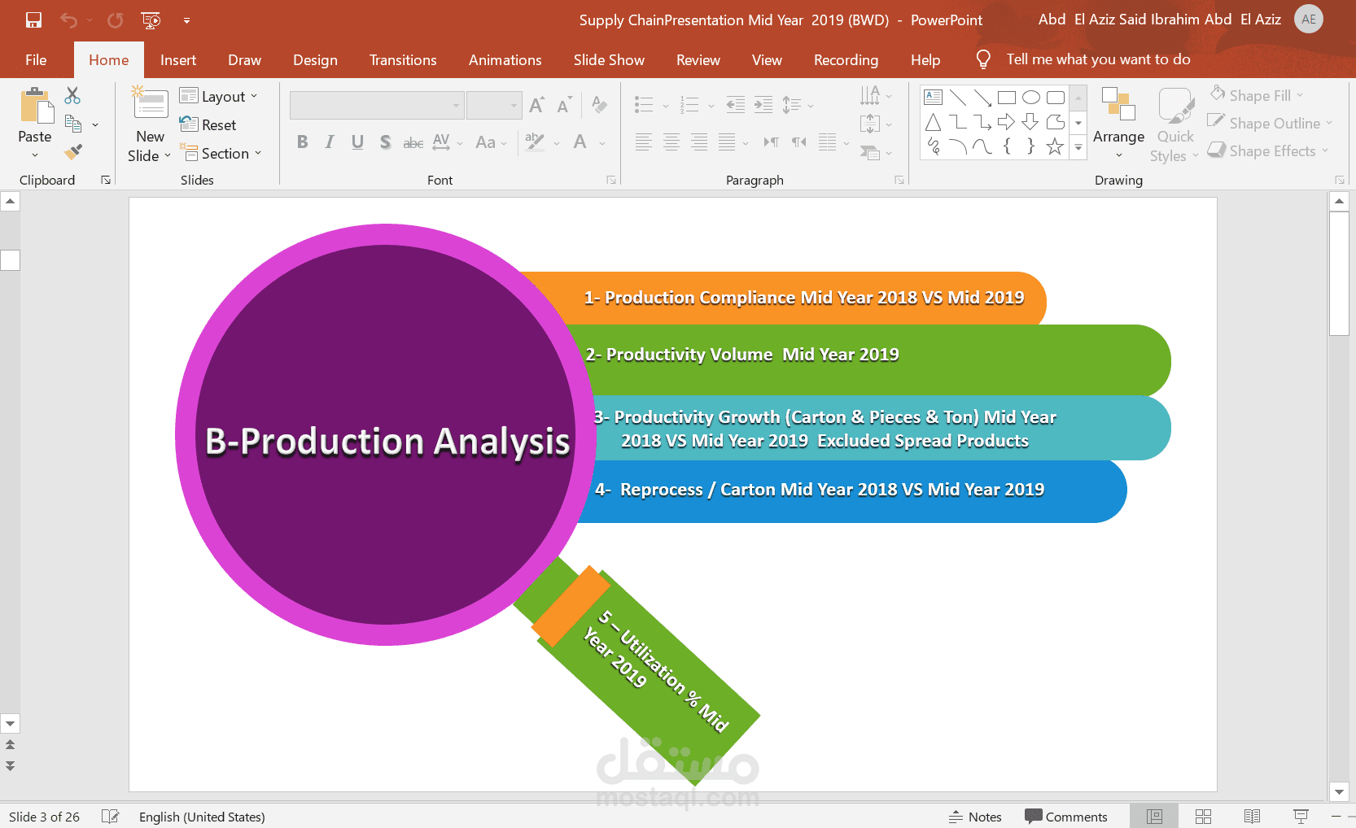Copy selection with the Copy icon
The width and height of the screenshot is (1356, 828).
tap(73, 124)
